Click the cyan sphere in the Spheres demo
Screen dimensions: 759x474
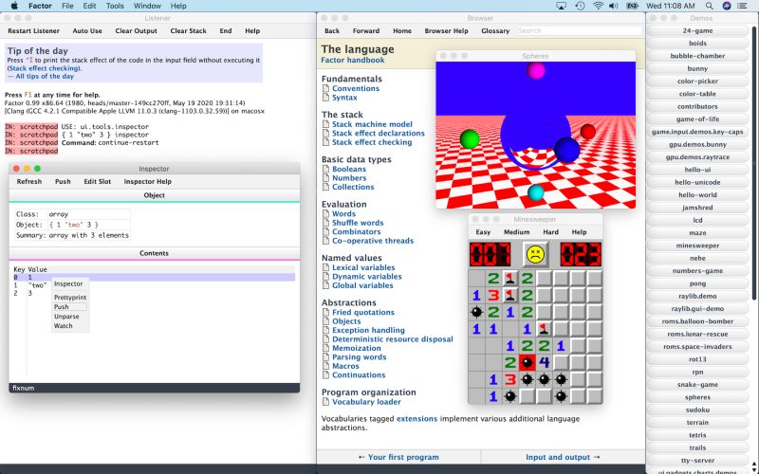coord(535,192)
